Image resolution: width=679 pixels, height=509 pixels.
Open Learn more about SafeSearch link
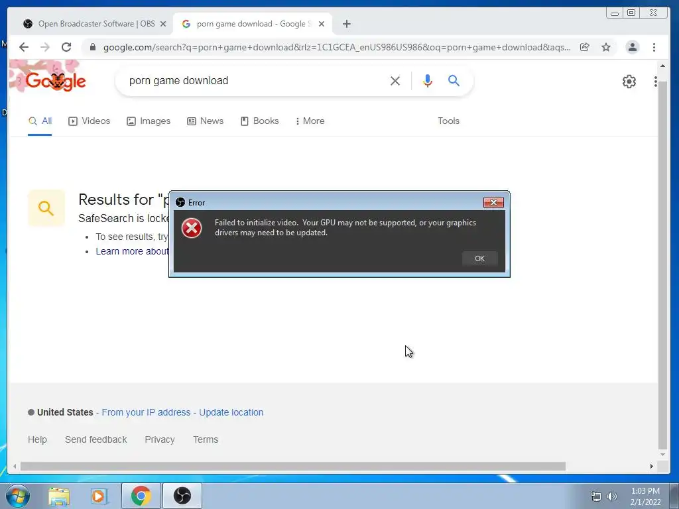132,251
